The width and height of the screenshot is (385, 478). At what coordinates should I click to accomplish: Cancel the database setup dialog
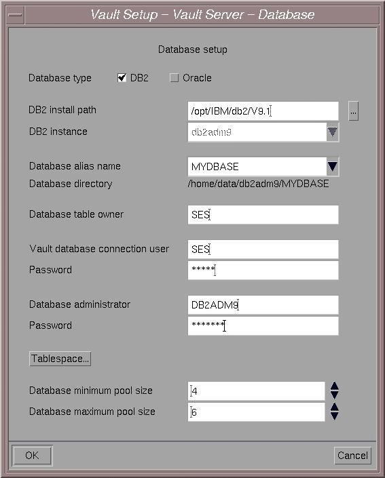[352, 456]
